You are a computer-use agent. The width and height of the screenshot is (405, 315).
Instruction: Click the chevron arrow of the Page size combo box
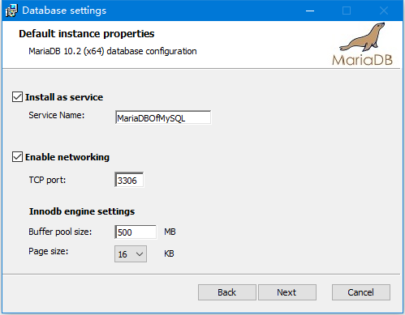140,254
